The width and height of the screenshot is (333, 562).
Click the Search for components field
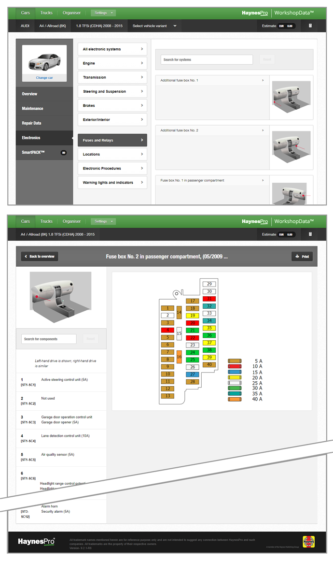click(x=49, y=339)
